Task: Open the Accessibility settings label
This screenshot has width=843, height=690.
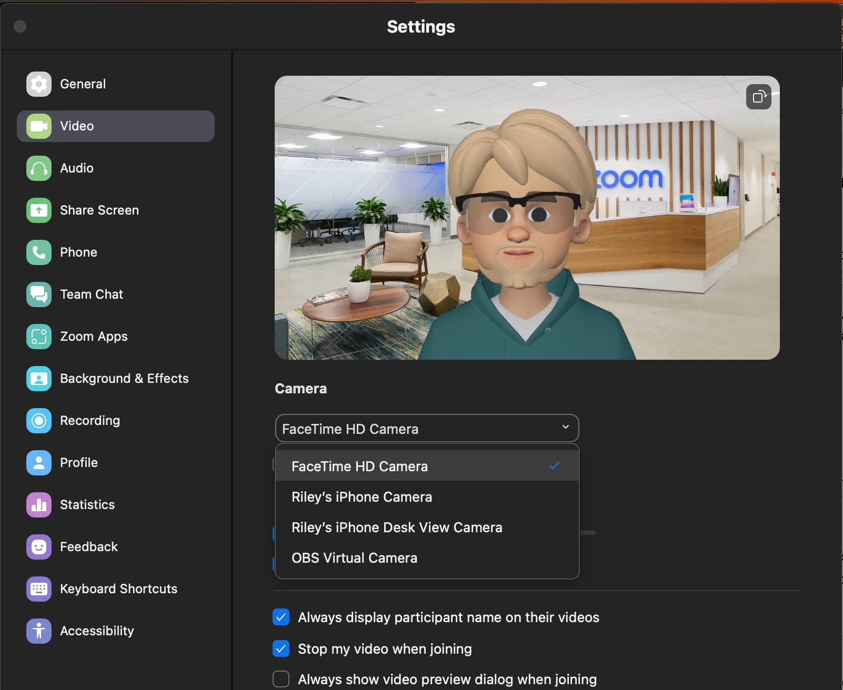Action: tap(97, 631)
